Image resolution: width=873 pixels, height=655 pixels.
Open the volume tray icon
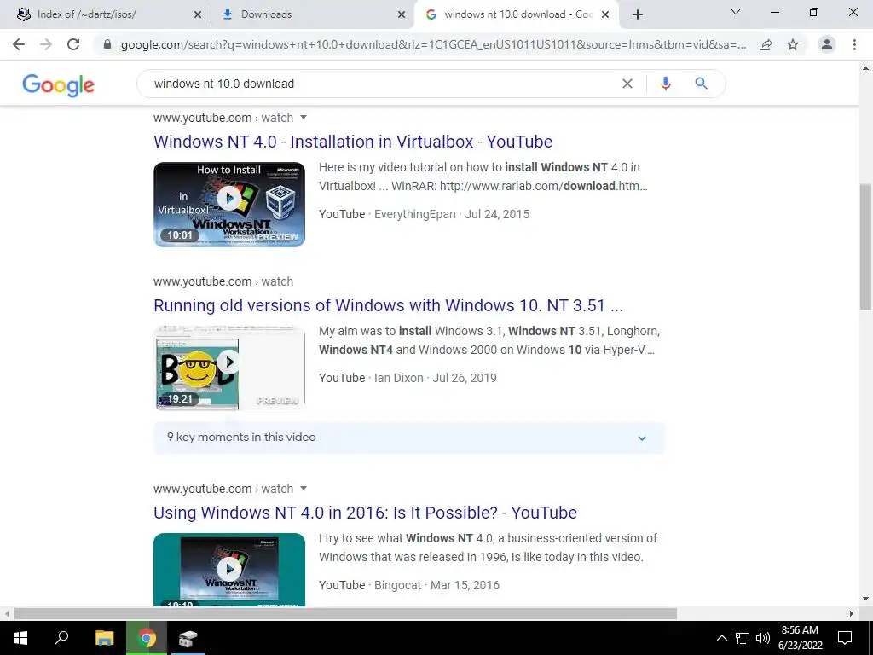pyautogui.click(x=763, y=638)
